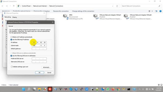Open the taskbar clock and date
Screen dimensions: 163x92
click(x=159, y=89)
